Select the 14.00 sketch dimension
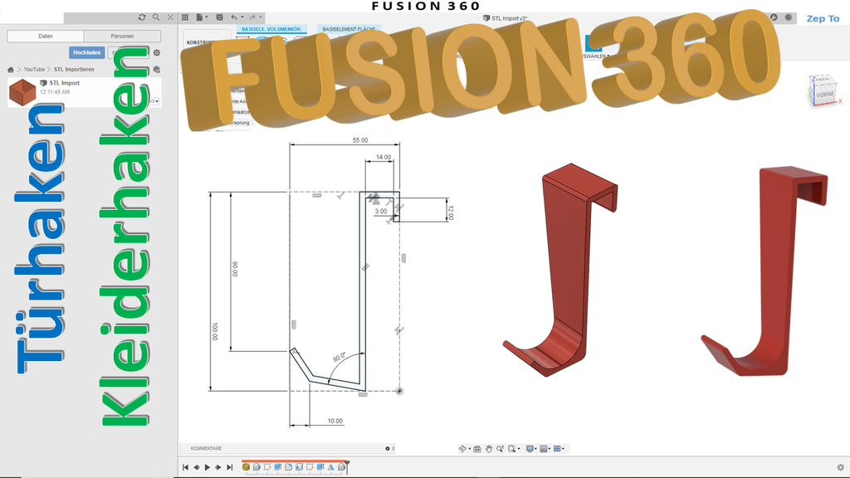Image resolution: width=850 pixels, height=478 pixels. pos(383,157)
